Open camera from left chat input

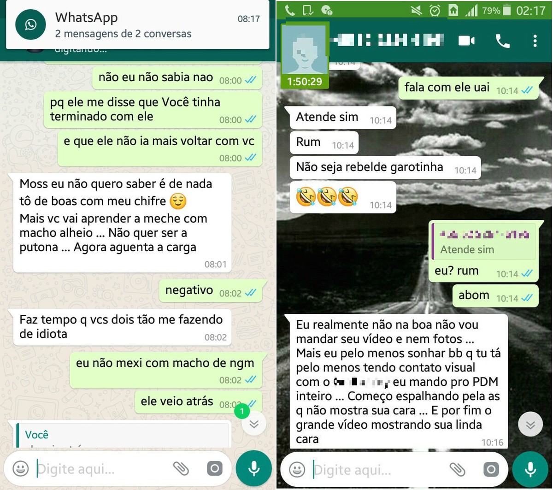[x=215, y=469]
